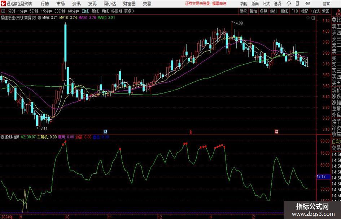Select the 周线 period tab
341x219 pixels.
[95, 11]
